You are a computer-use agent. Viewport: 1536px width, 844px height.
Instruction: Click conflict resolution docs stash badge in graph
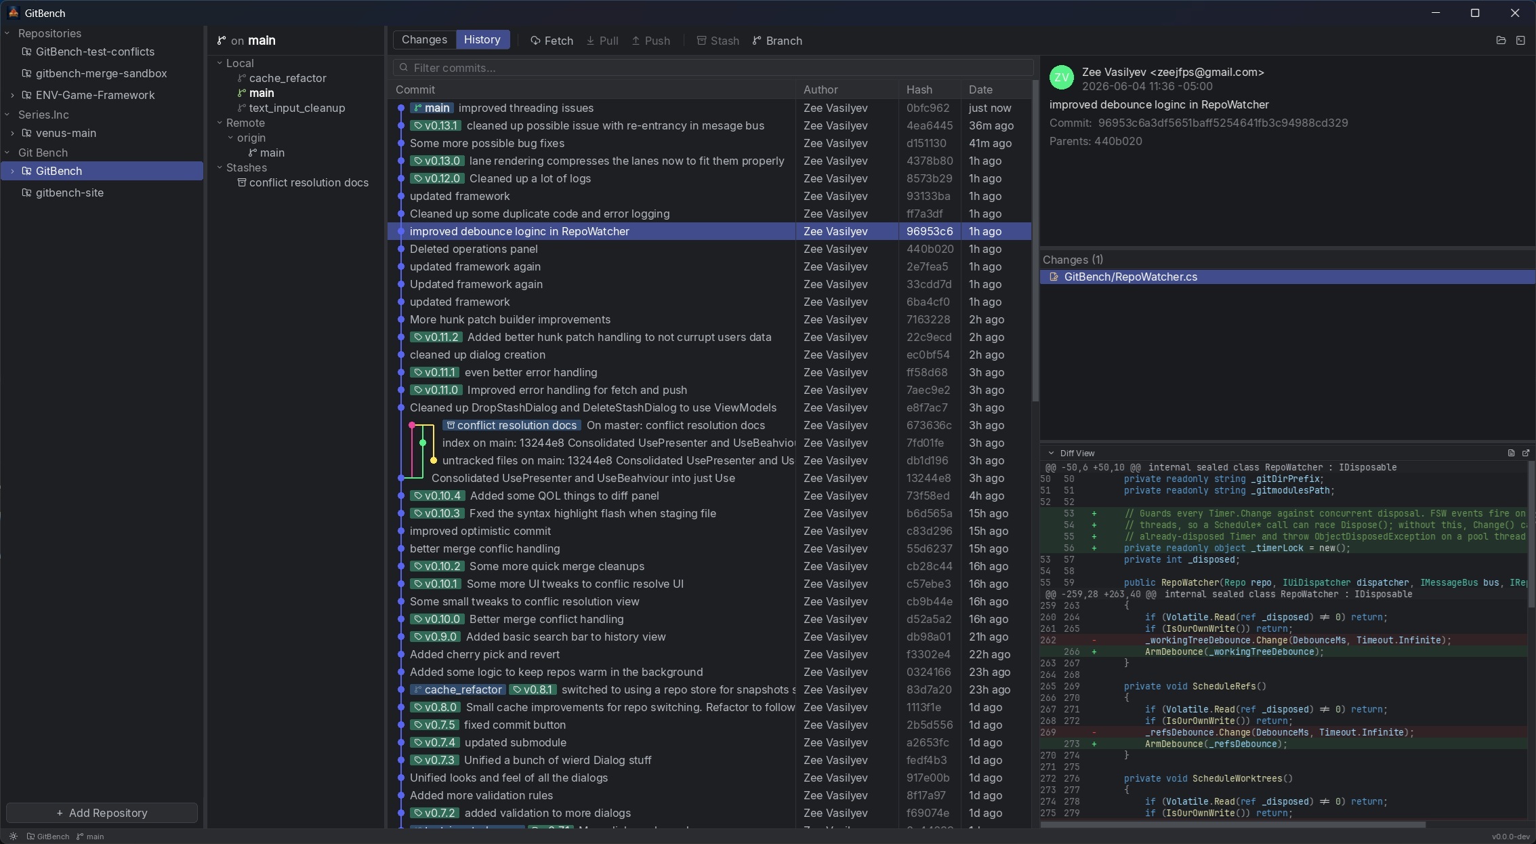tap(512, 425)
